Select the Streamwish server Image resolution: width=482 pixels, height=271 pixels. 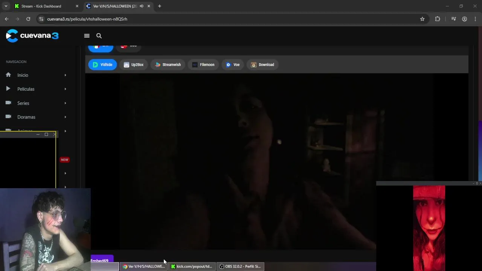click(168, 65)
